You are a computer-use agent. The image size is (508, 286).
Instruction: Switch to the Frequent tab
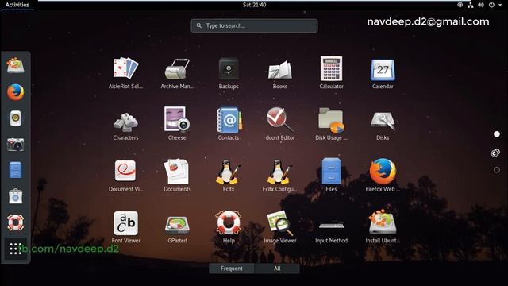click(231, 269)
